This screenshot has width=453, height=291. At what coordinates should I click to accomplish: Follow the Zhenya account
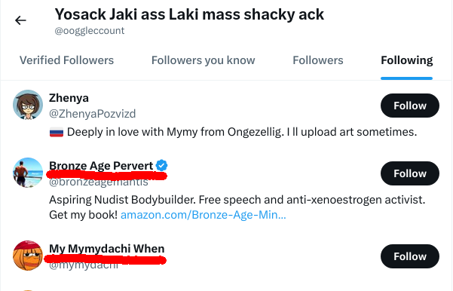point(410,106)
